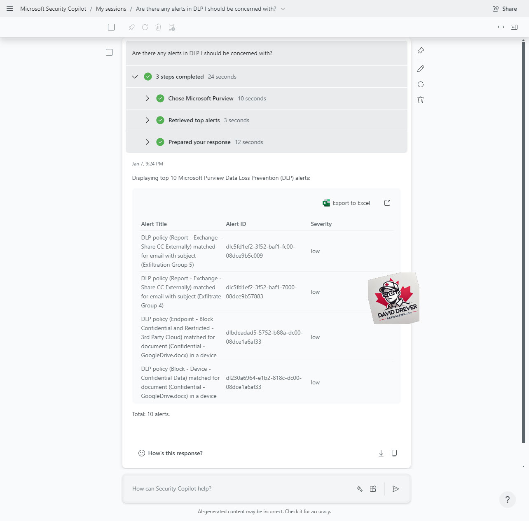The image size is (529, 521).
Task: Select the checkbox beside the DLP prompt
Action: coord(109,52)
